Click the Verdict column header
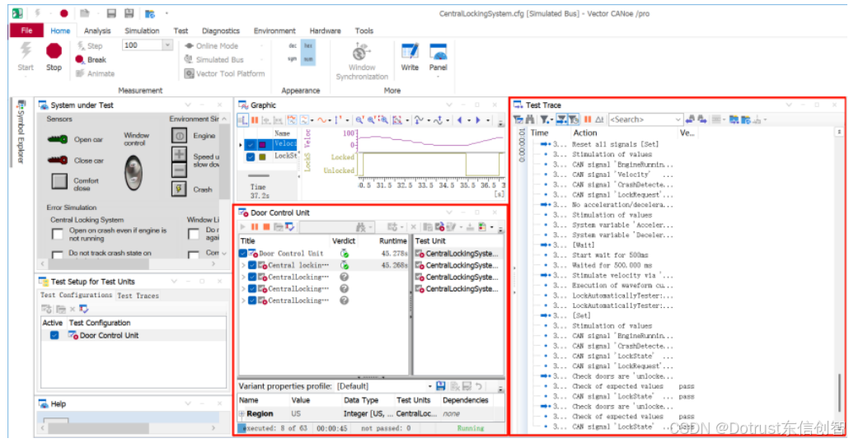The image size is (849, 443). coord(343,240)
